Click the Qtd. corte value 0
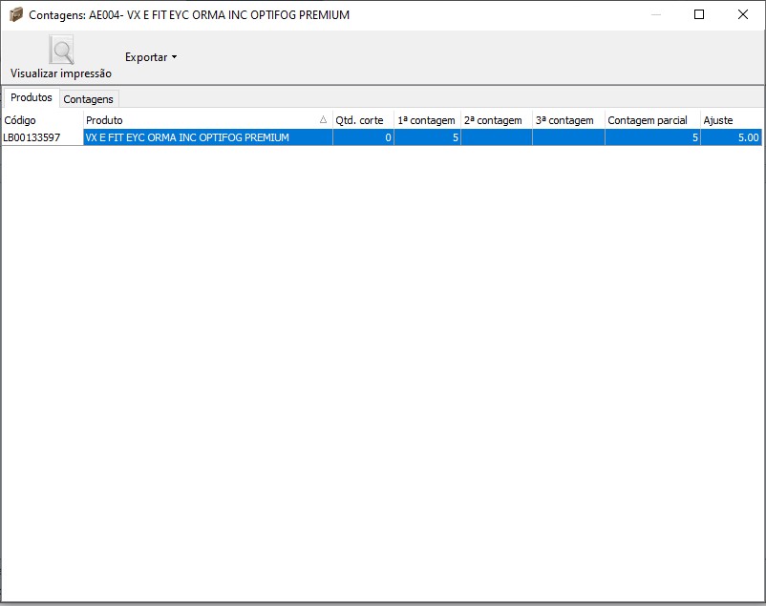Image resolution: width=766 pixels, height=606 pixels. pos(363,137)
